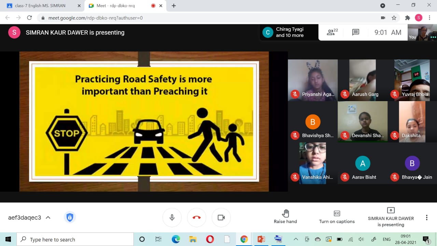Image resolution: width=437 pixels, height=246 pixels.
Task: Open a new browser tab
Action: (174, 6)
